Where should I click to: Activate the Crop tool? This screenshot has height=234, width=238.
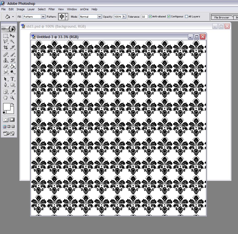point(5,47)
